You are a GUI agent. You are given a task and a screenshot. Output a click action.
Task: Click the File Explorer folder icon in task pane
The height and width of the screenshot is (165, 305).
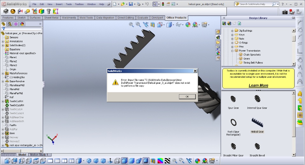point(218,42)
